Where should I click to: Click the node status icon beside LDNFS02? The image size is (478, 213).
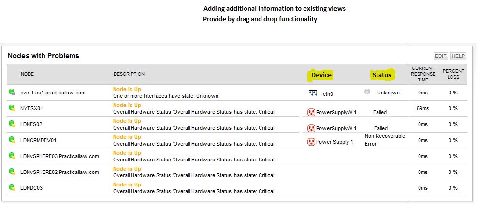pyautogui.click(x=12, y=124)
